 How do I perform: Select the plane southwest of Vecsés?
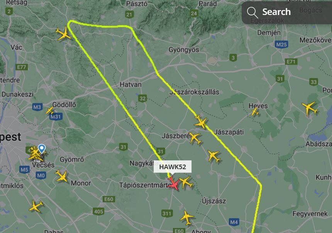36,206
